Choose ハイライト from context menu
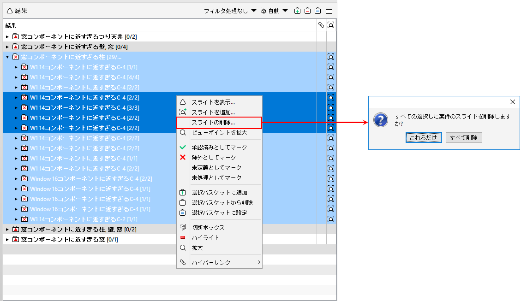 tap(219, 237)
